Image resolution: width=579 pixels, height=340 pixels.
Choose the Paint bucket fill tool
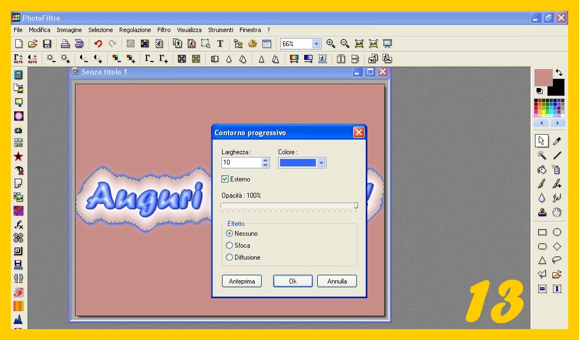pyautogui.click(x=542, y=169)
